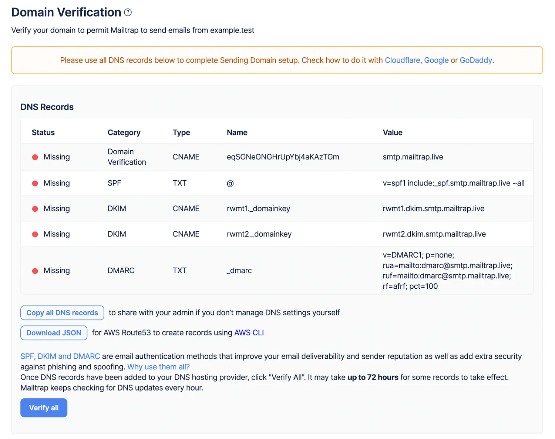Click the Value column header

click(393, 133)
